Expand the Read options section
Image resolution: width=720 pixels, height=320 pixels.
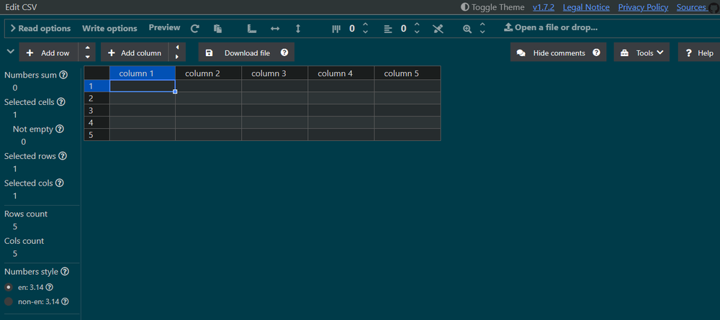(x=40, y=29)
